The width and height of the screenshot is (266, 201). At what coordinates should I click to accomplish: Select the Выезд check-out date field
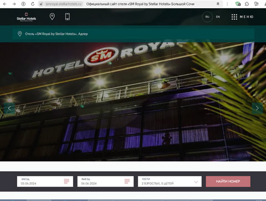105,182
